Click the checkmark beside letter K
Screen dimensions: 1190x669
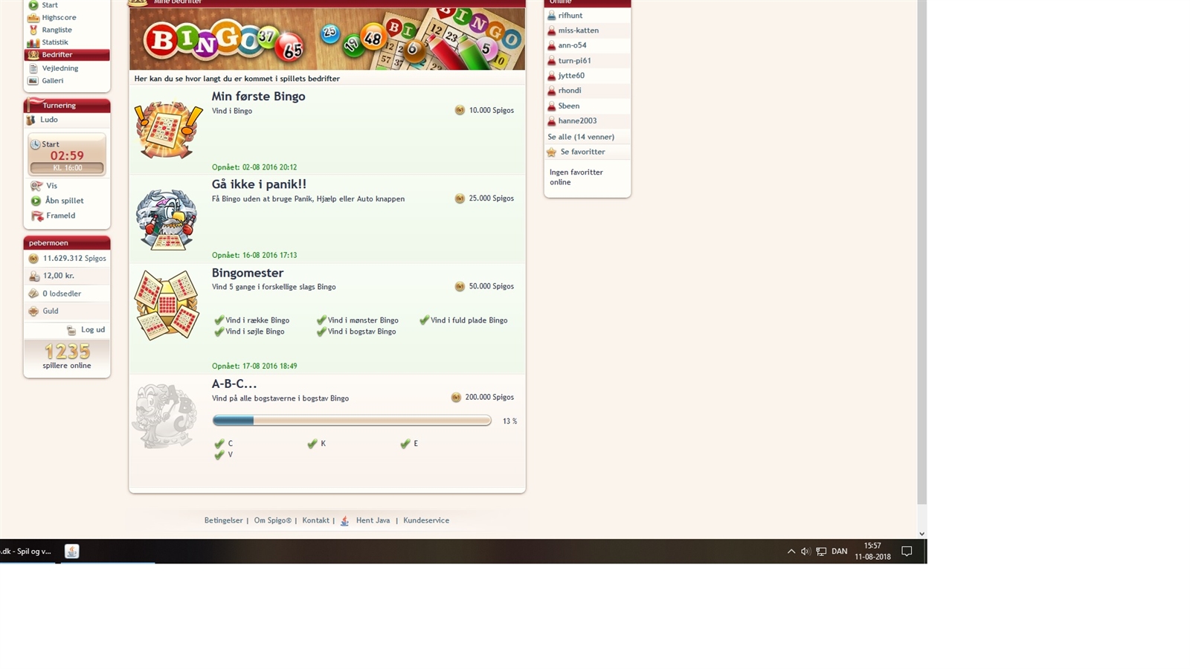312,444
